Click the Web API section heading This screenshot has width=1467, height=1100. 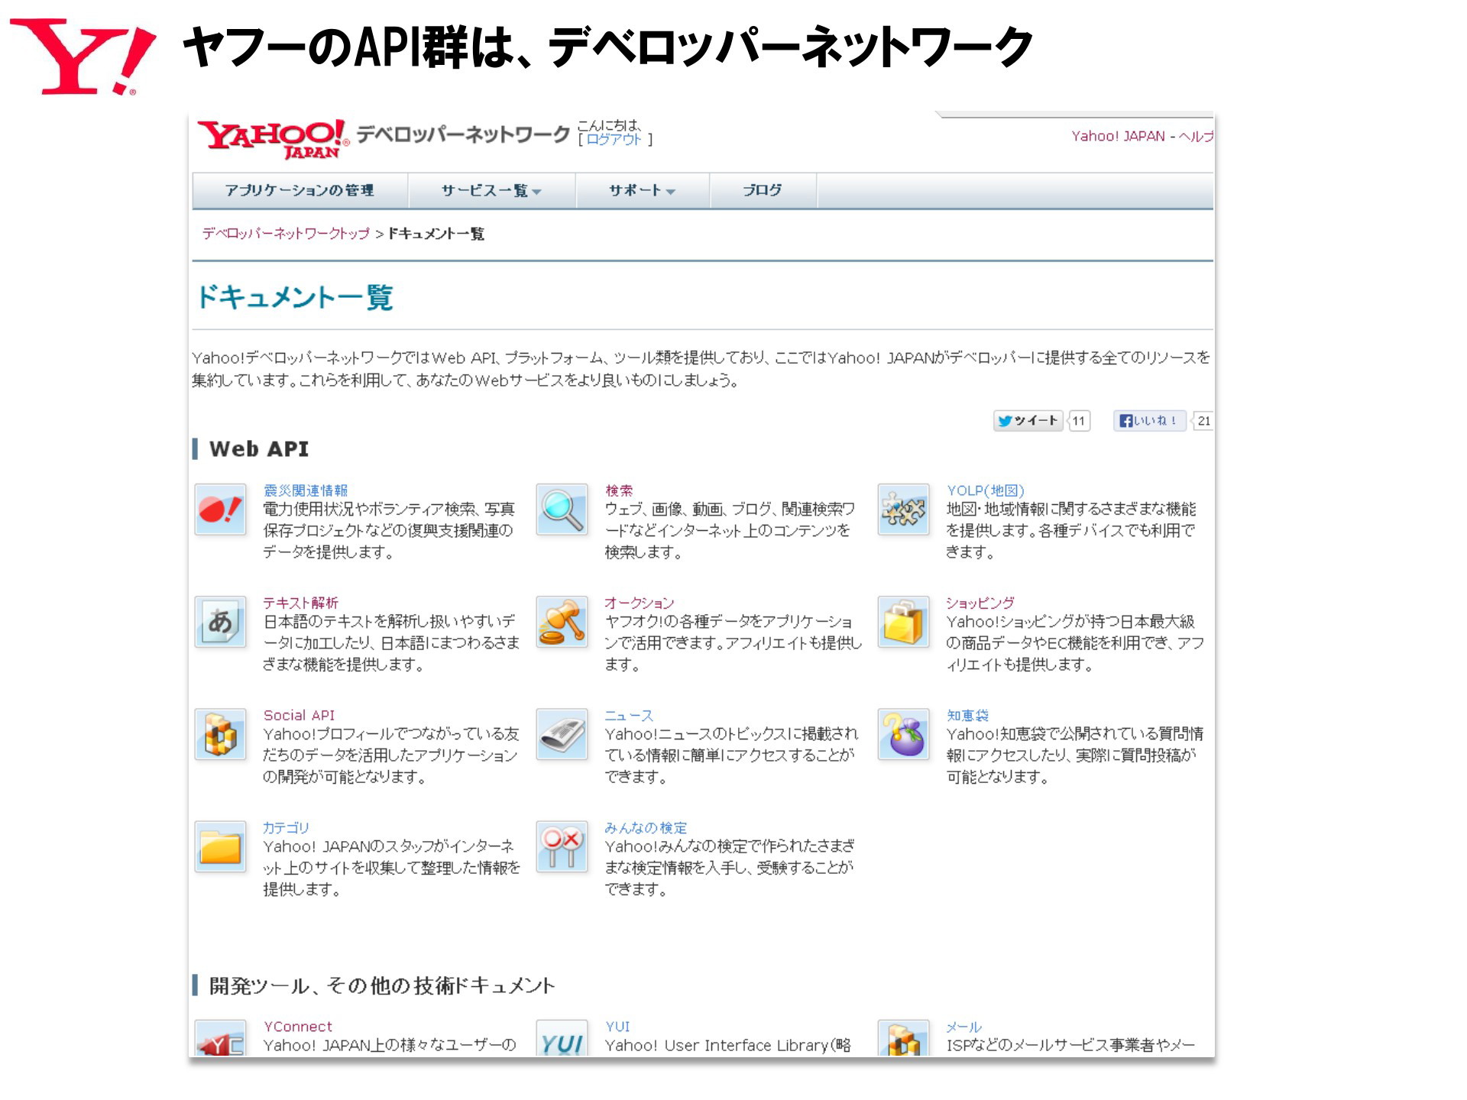coord(259,449)
